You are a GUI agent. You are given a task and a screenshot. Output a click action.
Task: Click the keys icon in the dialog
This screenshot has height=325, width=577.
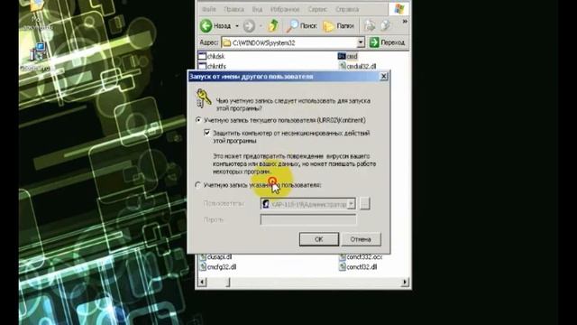(203, 98)
